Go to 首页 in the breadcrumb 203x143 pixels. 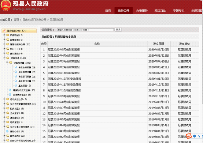pyautogui.click(x=16, y=20)
